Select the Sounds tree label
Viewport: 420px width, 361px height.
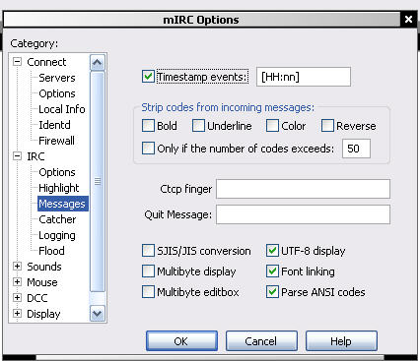[44, 267]
